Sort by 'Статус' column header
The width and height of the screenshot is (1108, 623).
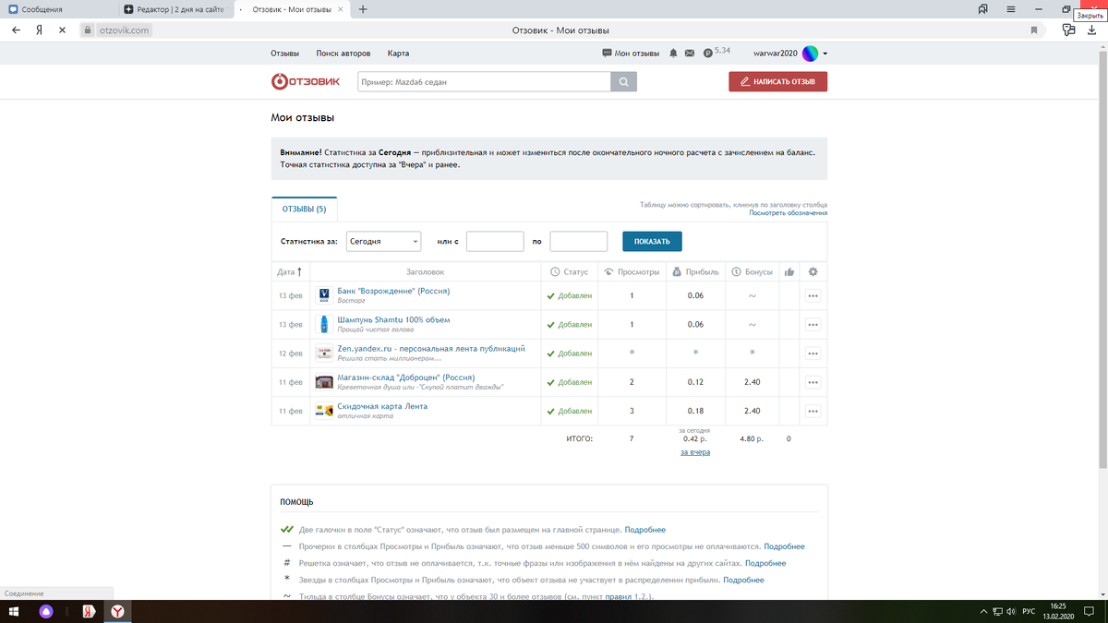pos(569,272)
